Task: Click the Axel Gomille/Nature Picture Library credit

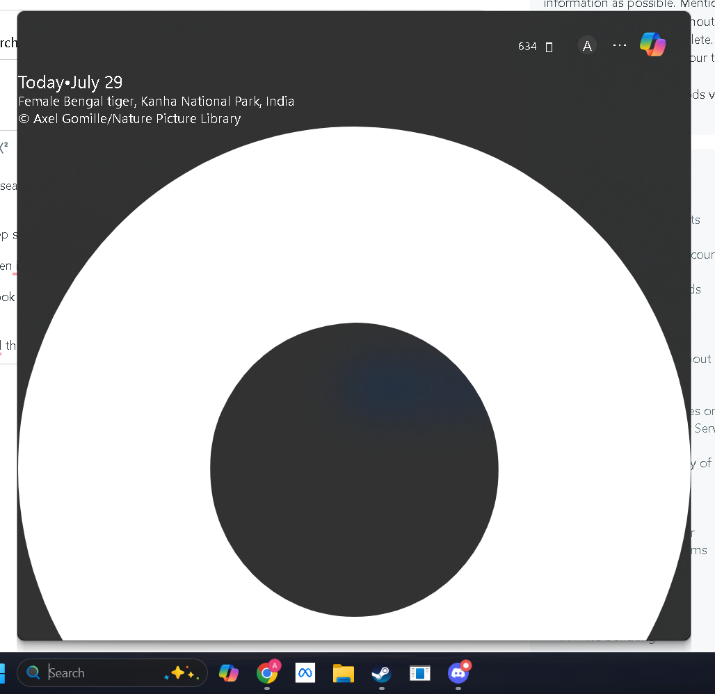Action: (129, 118)
